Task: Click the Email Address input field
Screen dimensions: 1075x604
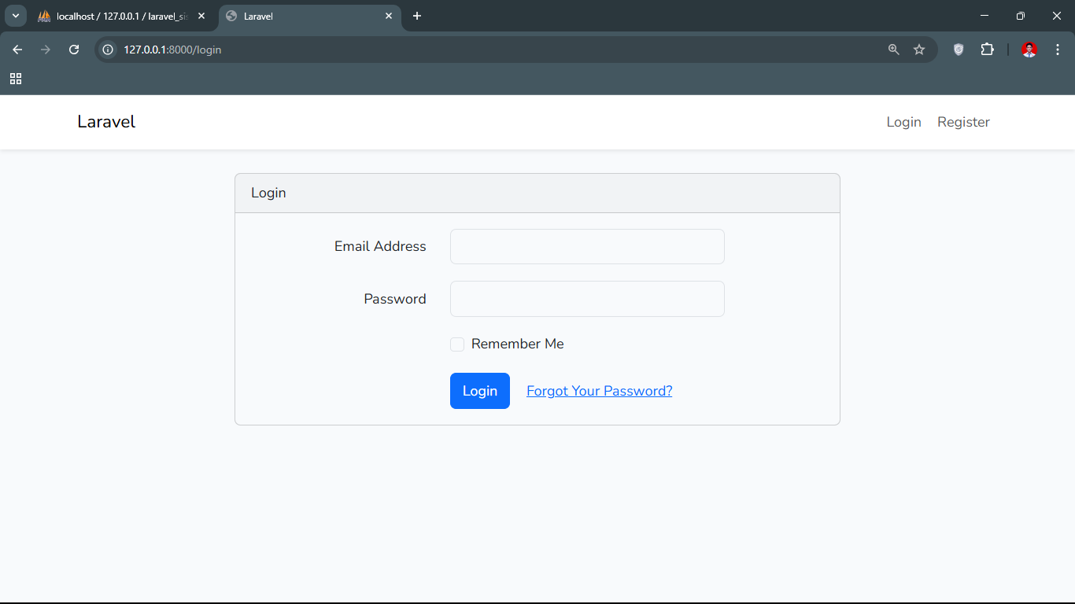Action: 587,247
